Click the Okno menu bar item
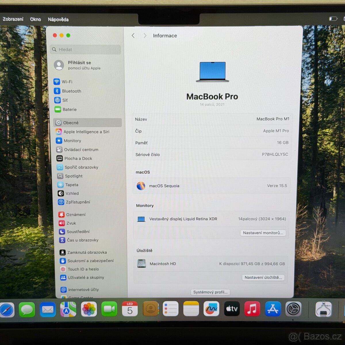 [35, 20]
